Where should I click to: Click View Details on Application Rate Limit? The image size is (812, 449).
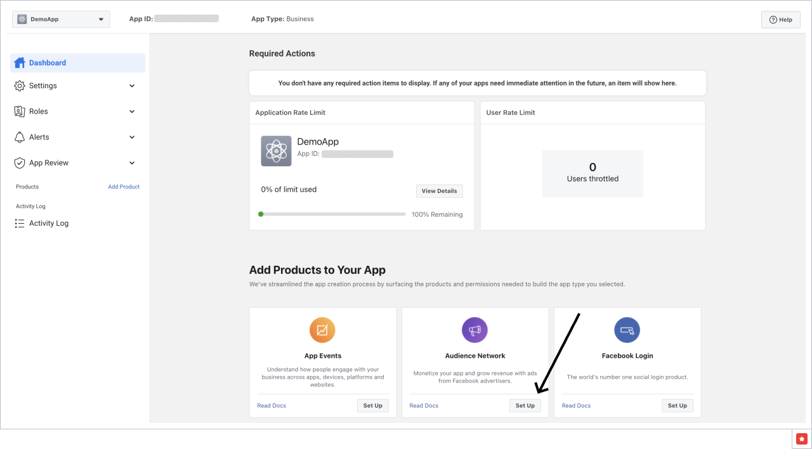pos(439,190)
